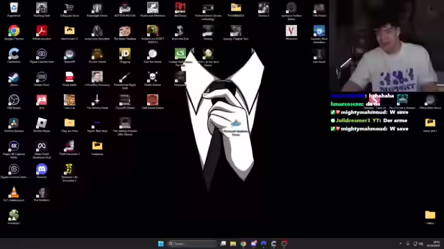444x249 pixels.
Task: Select the VLC media player cone icon
Action: click(x=14, y=192)
